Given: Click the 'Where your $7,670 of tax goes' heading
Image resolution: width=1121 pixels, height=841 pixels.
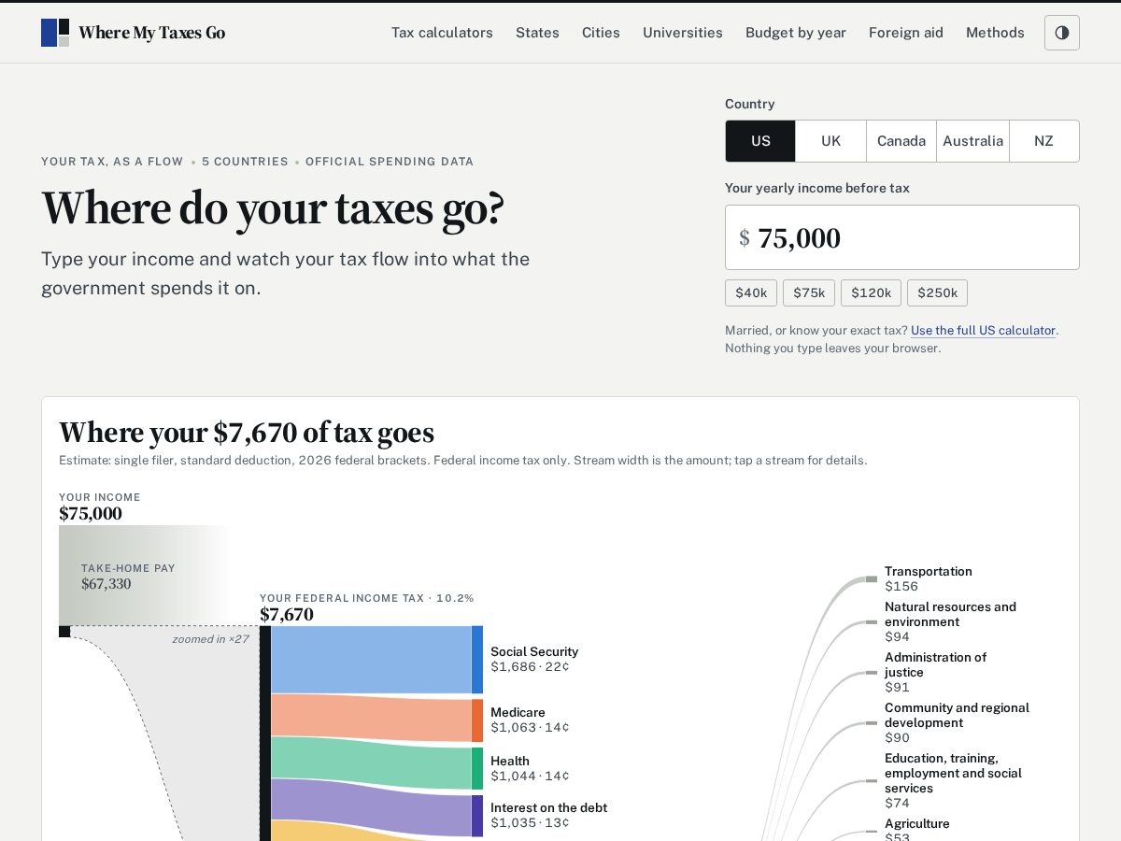Looking at the screenshot, I should [x=247, y=433].
